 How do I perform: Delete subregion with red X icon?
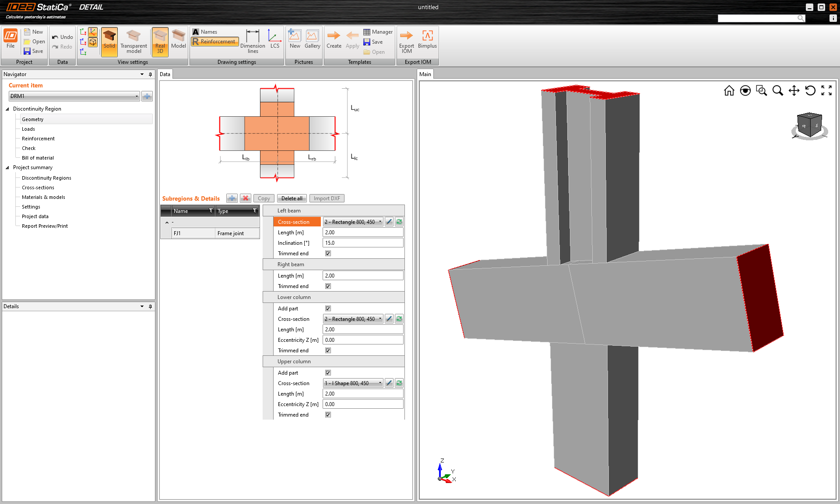246,198
